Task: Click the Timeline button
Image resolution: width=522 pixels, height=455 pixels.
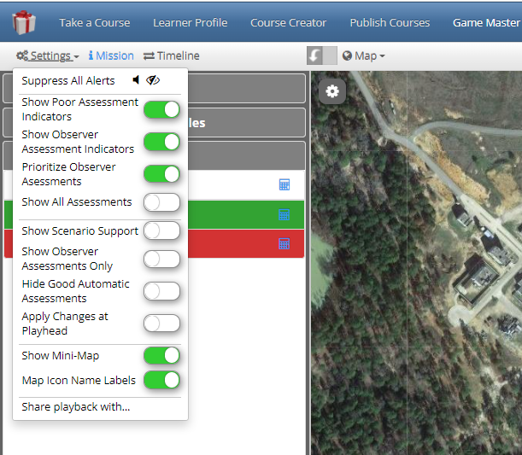Action: 172,55
